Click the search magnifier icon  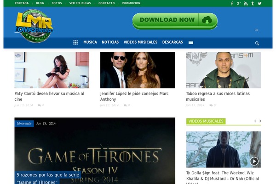click(x=257, y=43)
